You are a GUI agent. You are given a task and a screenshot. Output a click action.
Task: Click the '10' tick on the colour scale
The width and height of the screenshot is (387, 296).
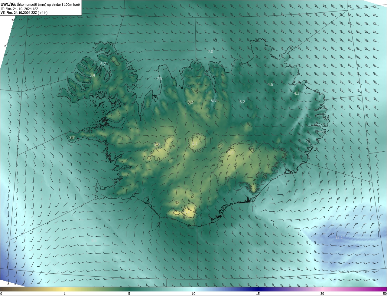pos(193,294)
